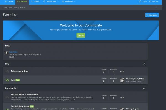
Task: Click the NEWS folder icon
Action: (32, 1)
